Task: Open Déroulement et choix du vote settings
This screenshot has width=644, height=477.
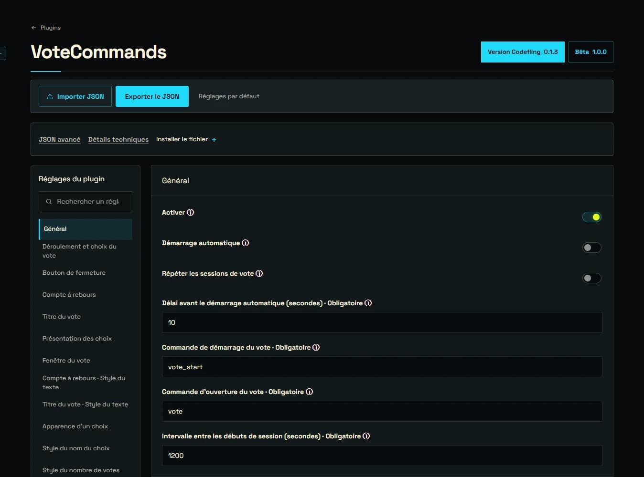Action: click(x=86, y=251)
